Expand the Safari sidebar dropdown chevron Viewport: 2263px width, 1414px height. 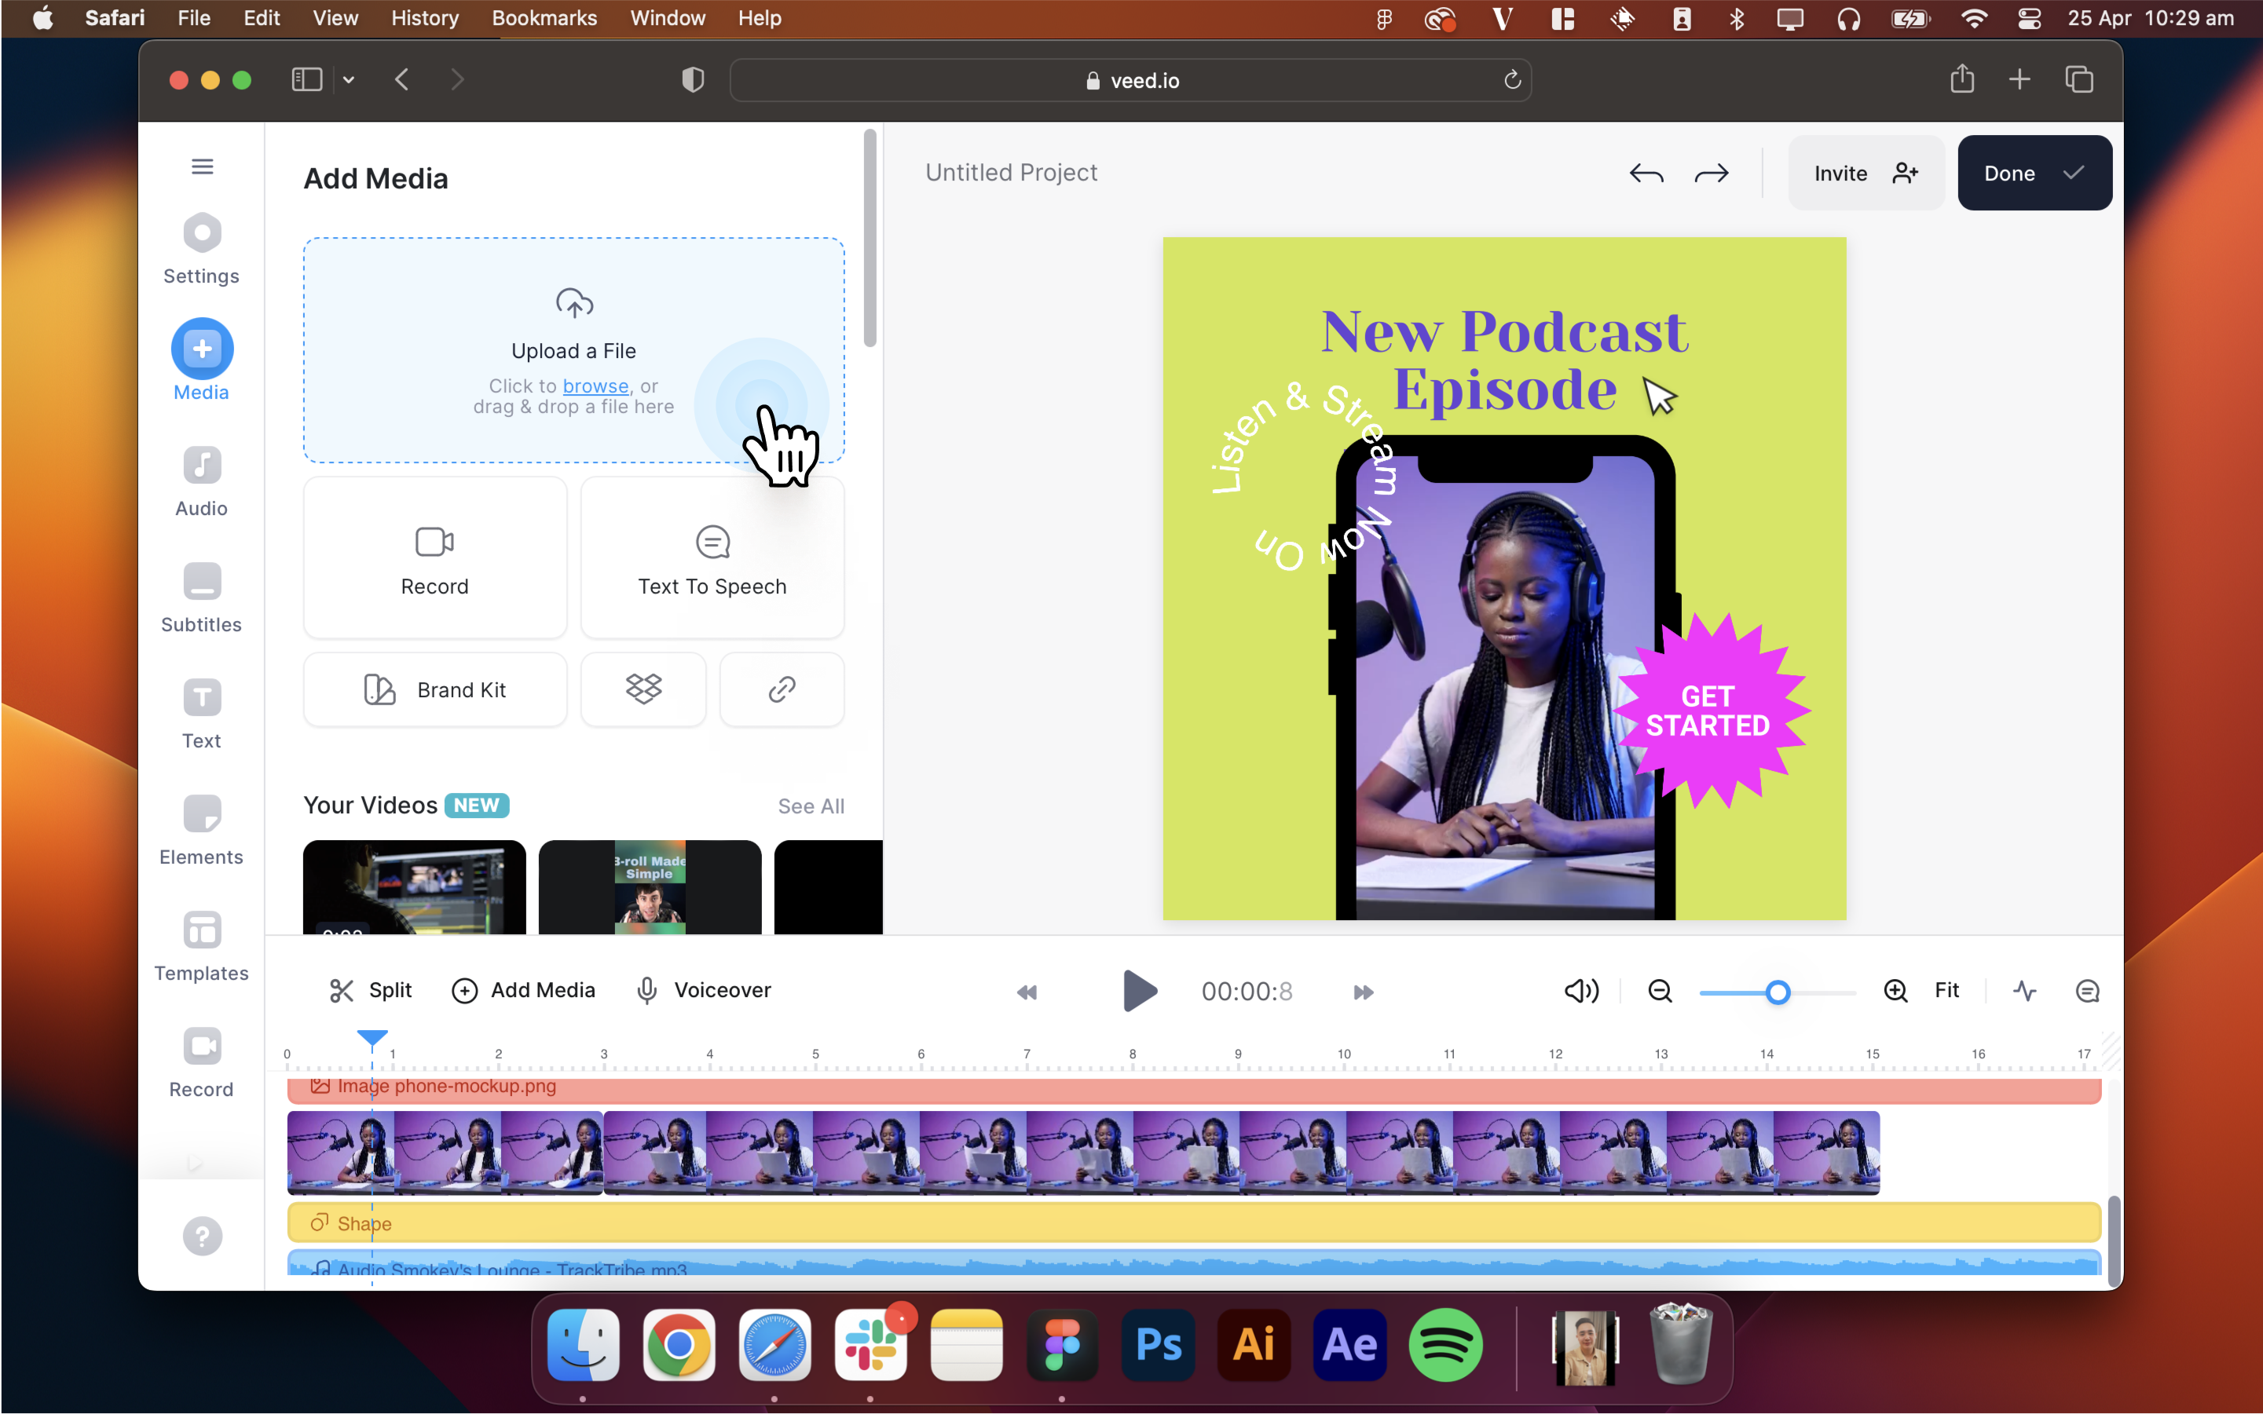(349, 79)
